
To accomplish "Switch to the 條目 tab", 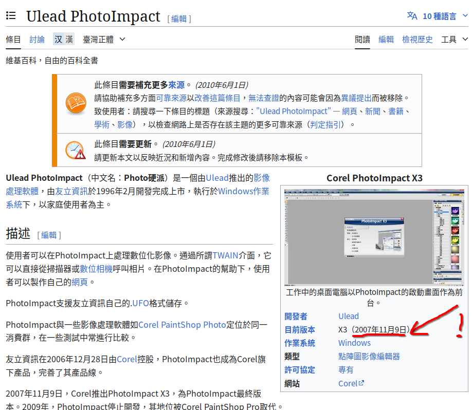I will coord(13,40).
